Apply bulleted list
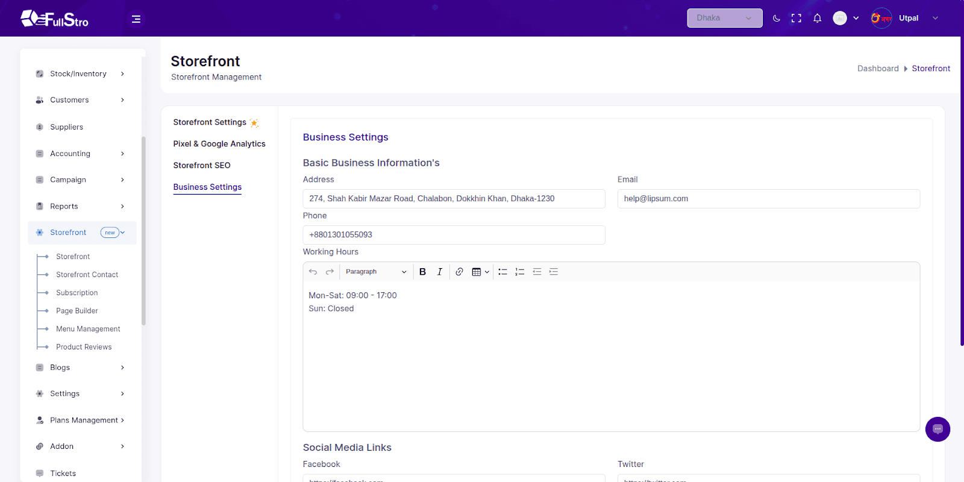 502,272
